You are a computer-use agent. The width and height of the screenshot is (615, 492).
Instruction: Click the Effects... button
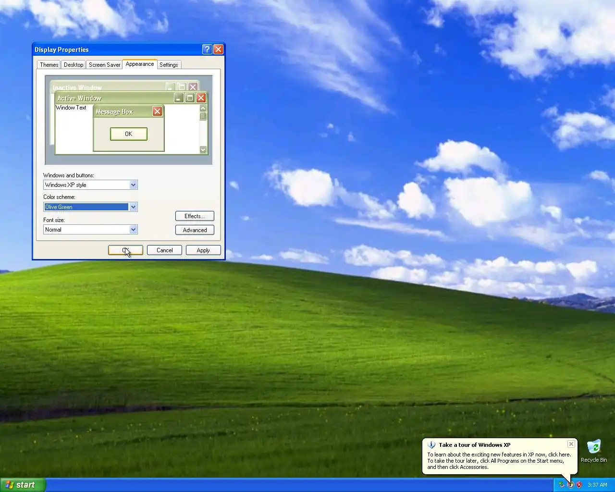tap(195, 216)
